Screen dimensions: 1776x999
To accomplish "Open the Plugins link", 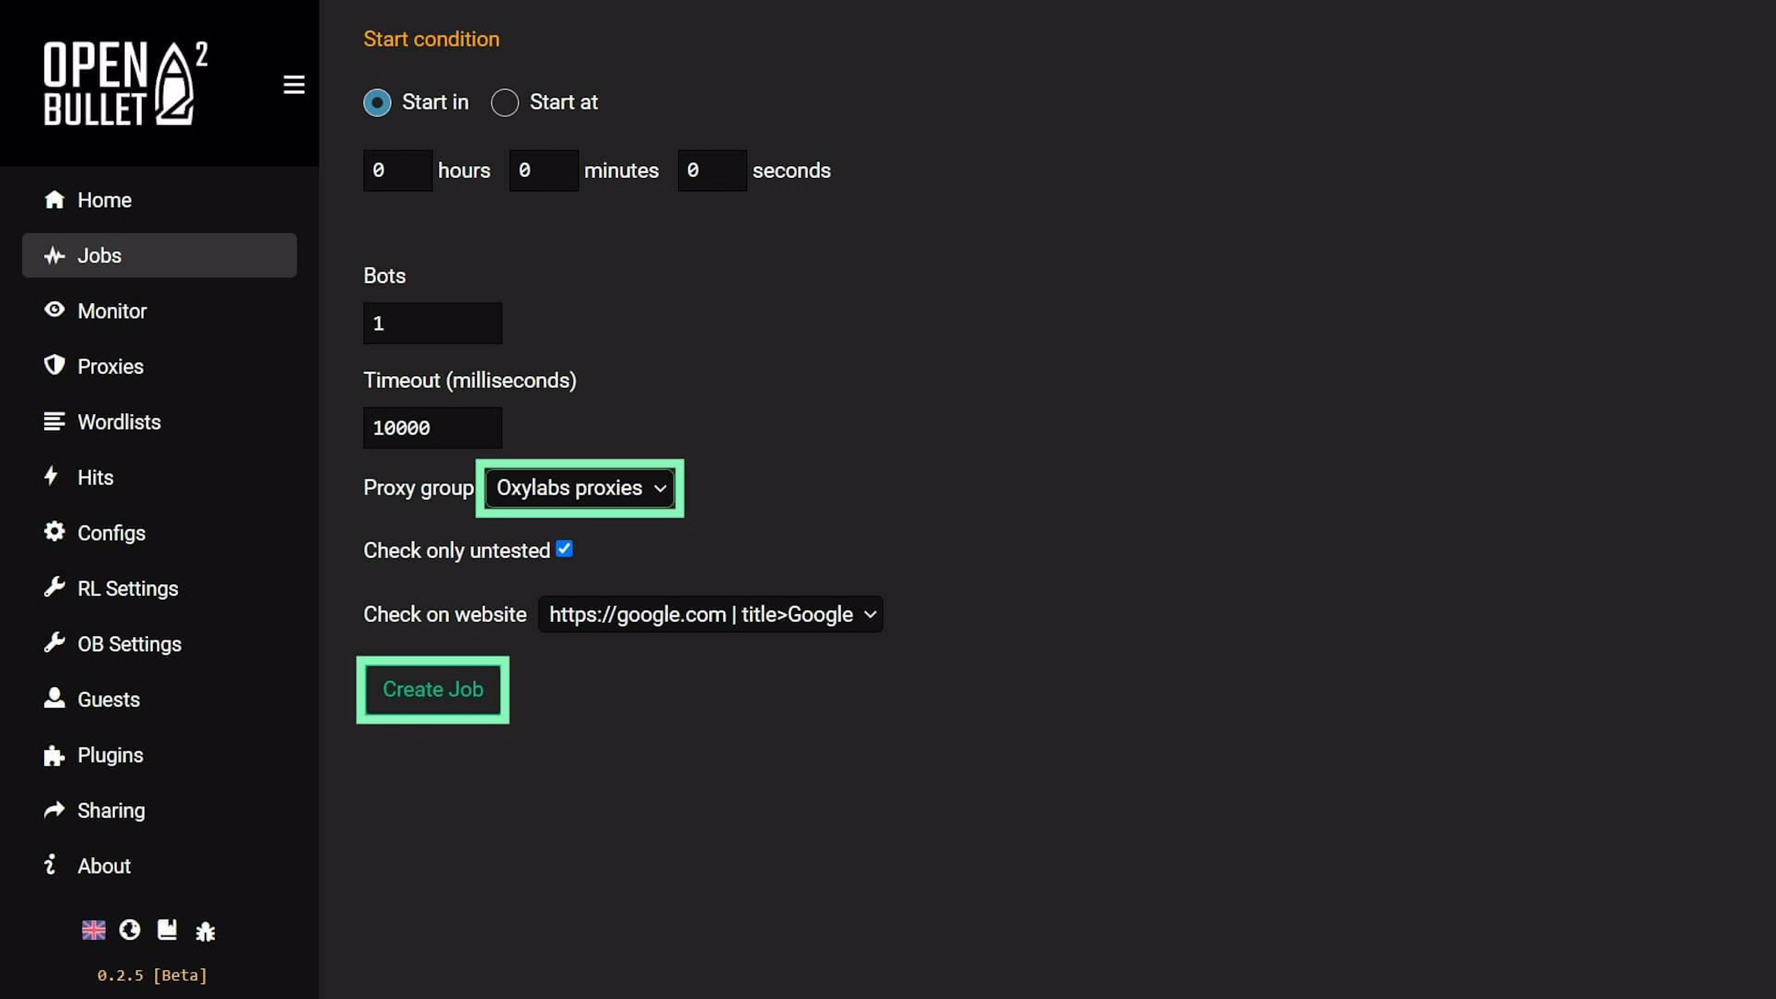I will click(159, 755).
